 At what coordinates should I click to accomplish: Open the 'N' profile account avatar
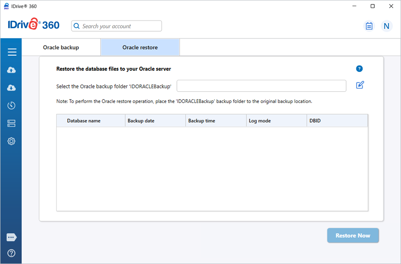click(x=386, y=26)
